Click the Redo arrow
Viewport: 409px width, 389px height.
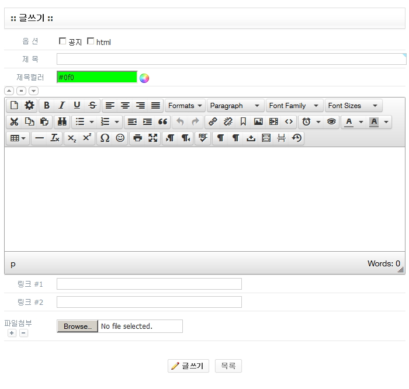pos(195,121)
